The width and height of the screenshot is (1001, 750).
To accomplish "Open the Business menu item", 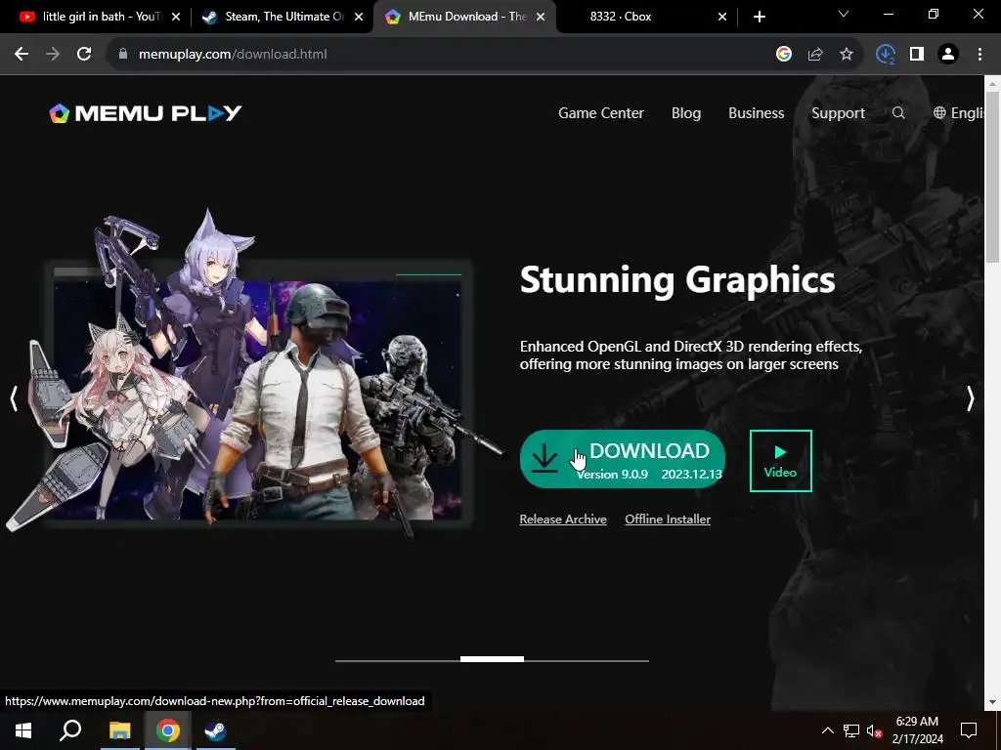I will 756,113.
